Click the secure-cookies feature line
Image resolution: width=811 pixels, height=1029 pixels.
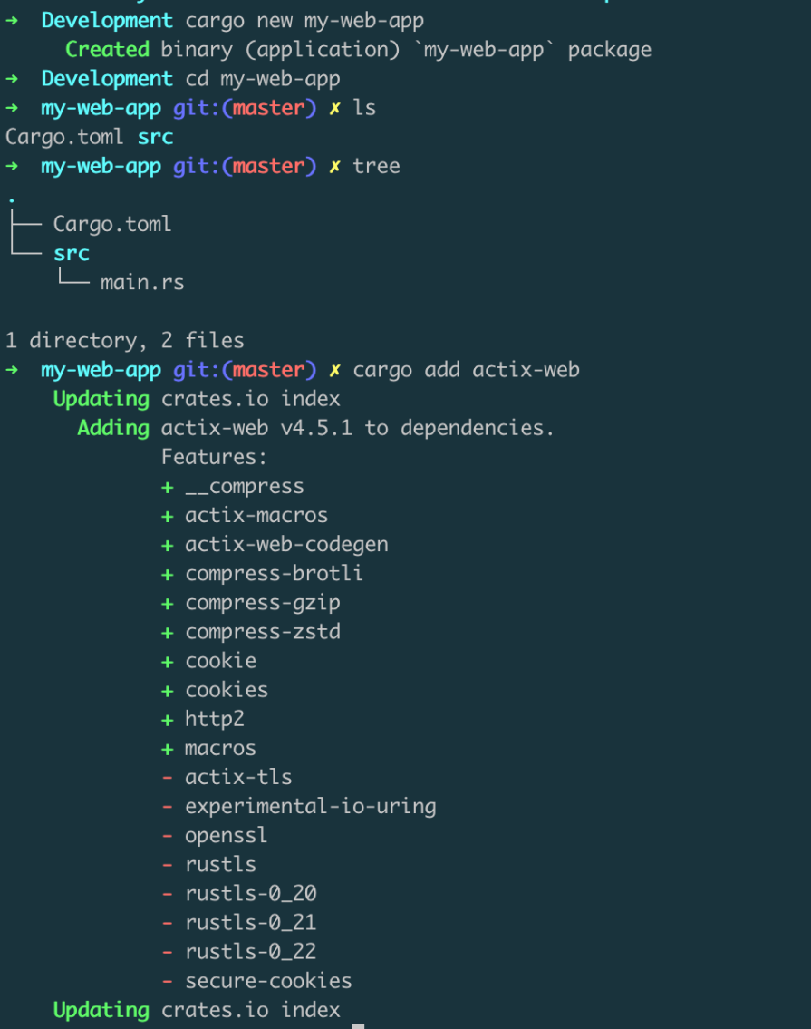[268, 980]
